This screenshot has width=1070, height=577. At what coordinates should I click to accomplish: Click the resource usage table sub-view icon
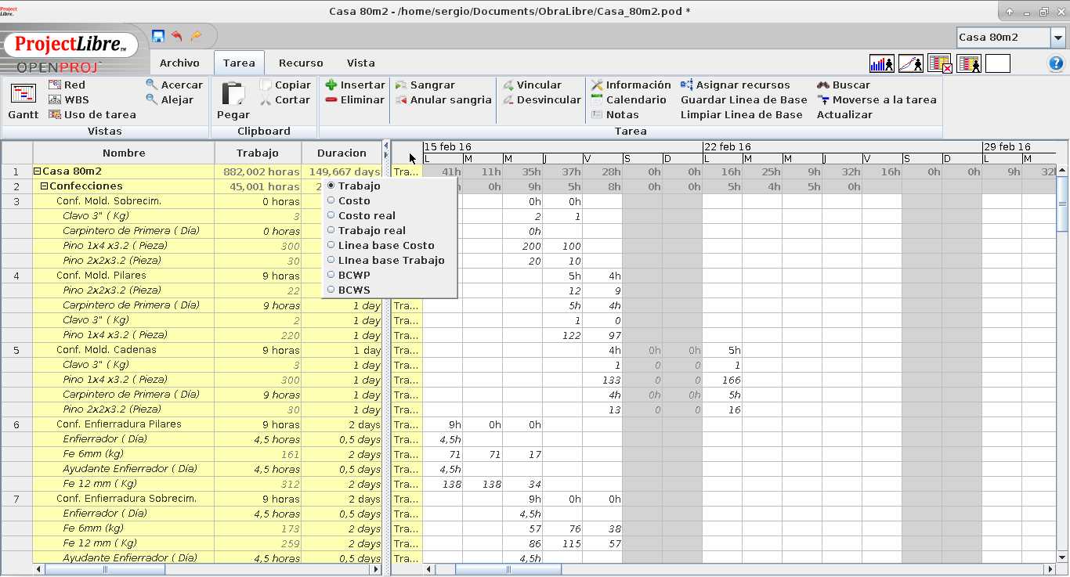tap(969, 64)
